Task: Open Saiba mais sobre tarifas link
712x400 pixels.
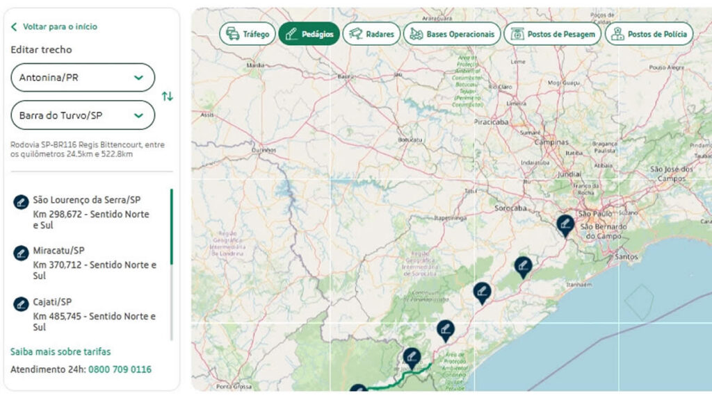Action: point(60,352)
